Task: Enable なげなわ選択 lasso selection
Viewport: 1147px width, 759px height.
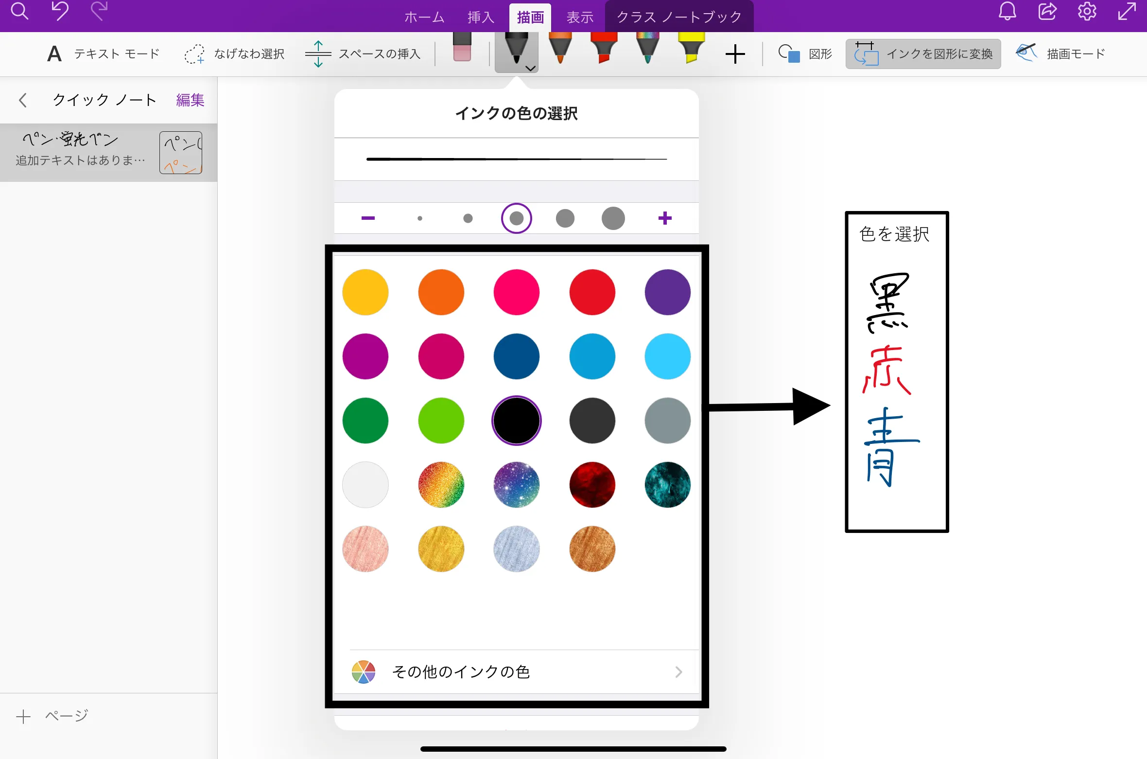Action: point(235,53)
